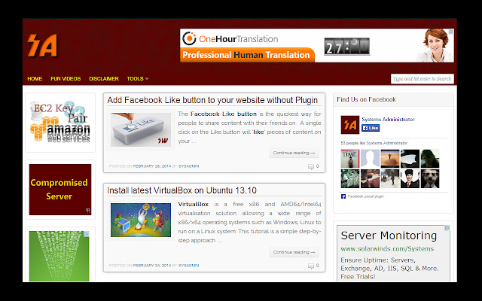Click the comment icon on VirtualBox post
Viewport: 482px width, 301px height.
coord(311,266)
